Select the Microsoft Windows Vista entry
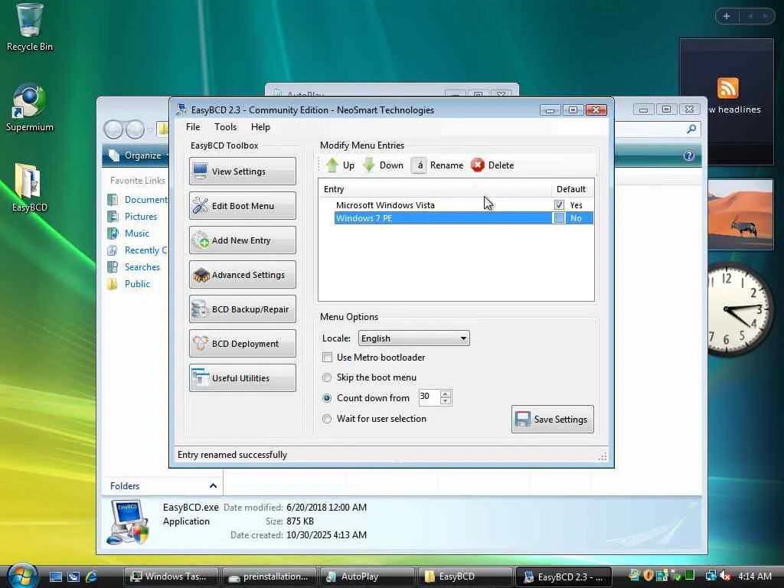The height and width of the screenshot is (588, 784). tap(385, 205)
